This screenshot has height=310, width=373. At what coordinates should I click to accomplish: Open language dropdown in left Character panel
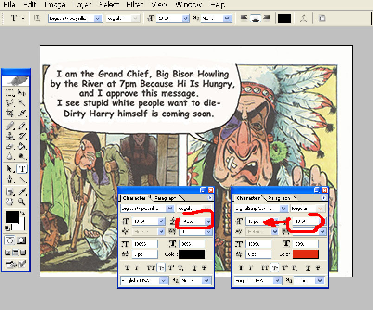point(163,280)
